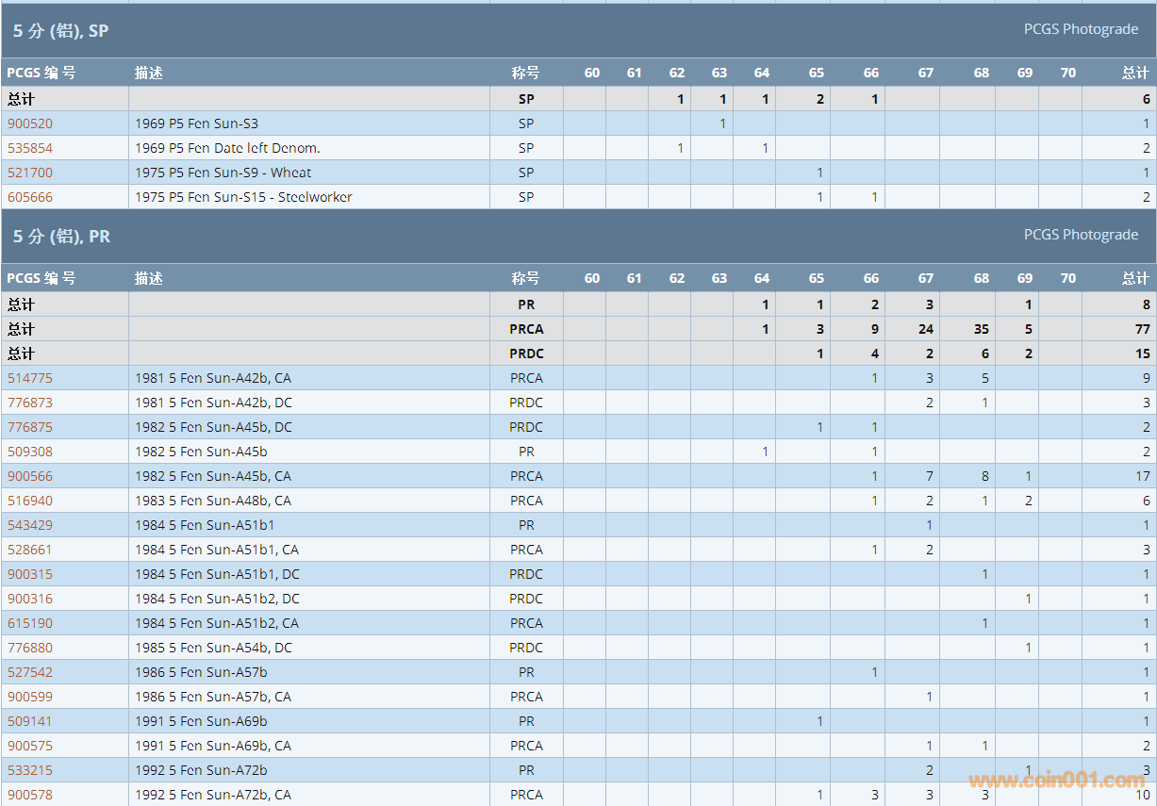Click PCGS number 535854 link
Screen dimensions: 1157x806
(x=30, y=148)
